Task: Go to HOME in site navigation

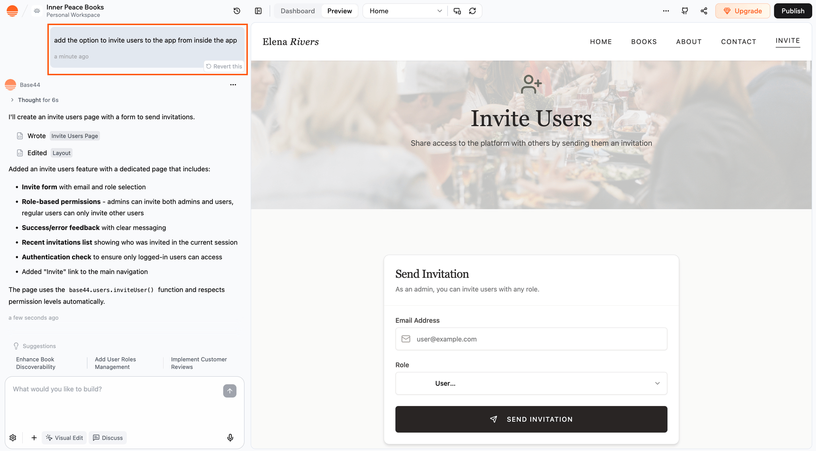Action: [x=601, y=42]
